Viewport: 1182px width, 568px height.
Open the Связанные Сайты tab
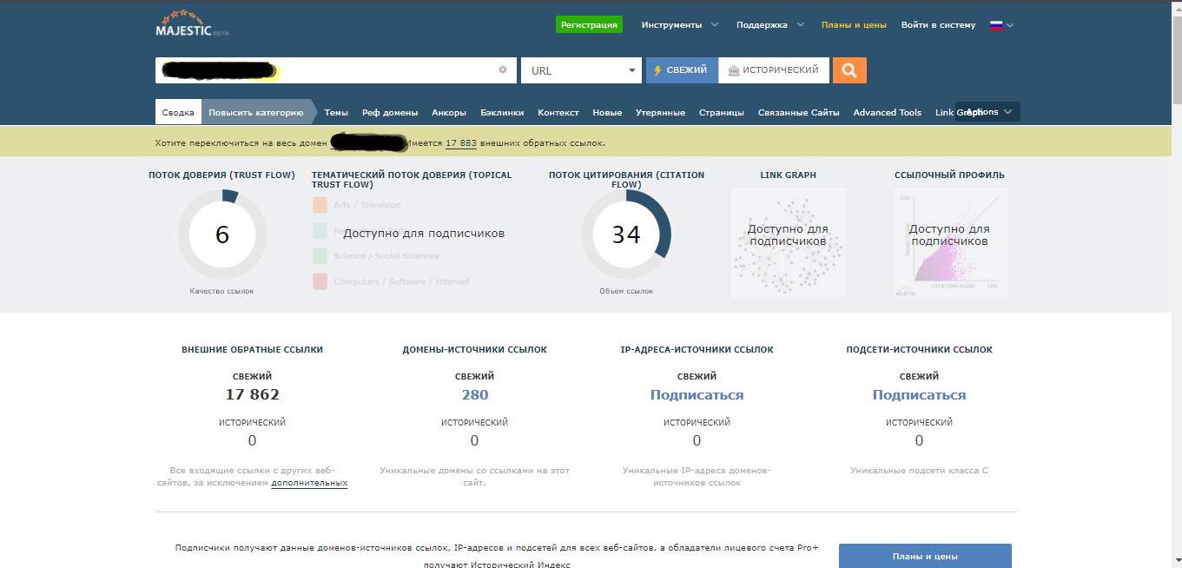click(798, 113)
